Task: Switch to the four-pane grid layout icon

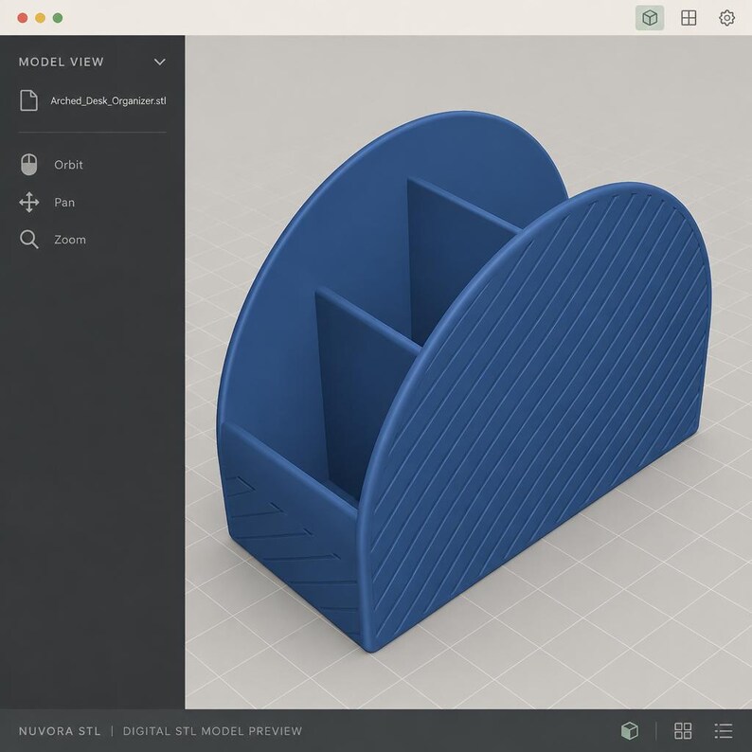Action: (x=689, y=18)
